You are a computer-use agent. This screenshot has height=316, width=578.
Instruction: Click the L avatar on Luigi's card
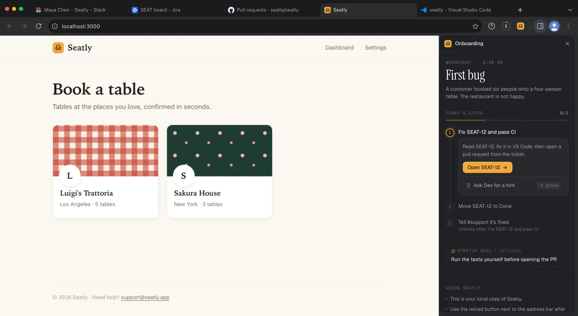coord(70,176)
